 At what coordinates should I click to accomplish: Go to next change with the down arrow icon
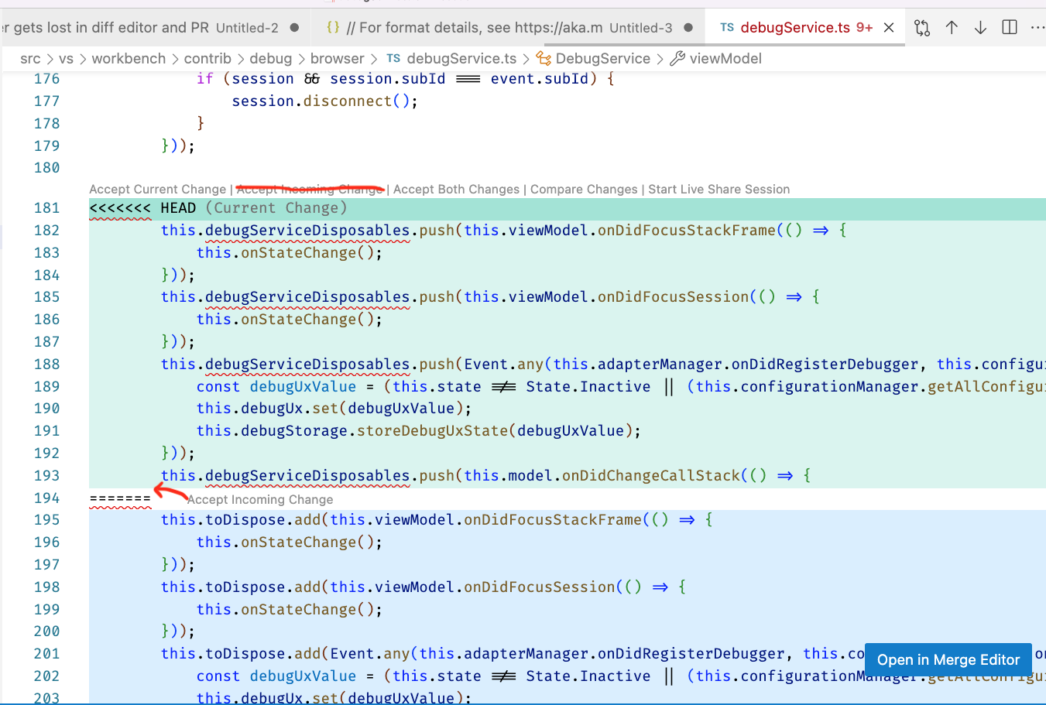pos(980,27)
